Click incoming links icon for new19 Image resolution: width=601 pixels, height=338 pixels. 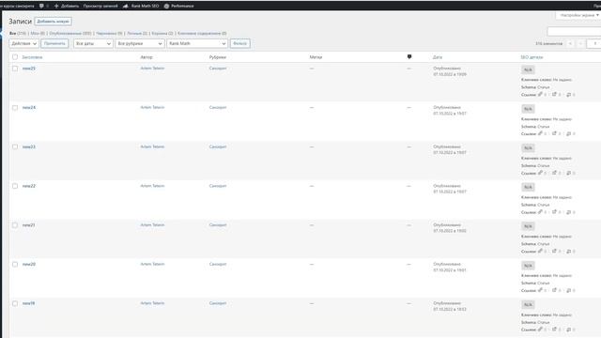(x=568, y=330)
